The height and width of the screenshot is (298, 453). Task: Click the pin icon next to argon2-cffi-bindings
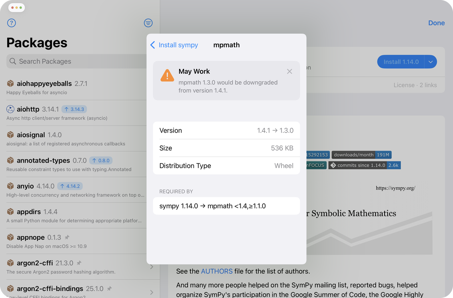click(x=109, y=289)
